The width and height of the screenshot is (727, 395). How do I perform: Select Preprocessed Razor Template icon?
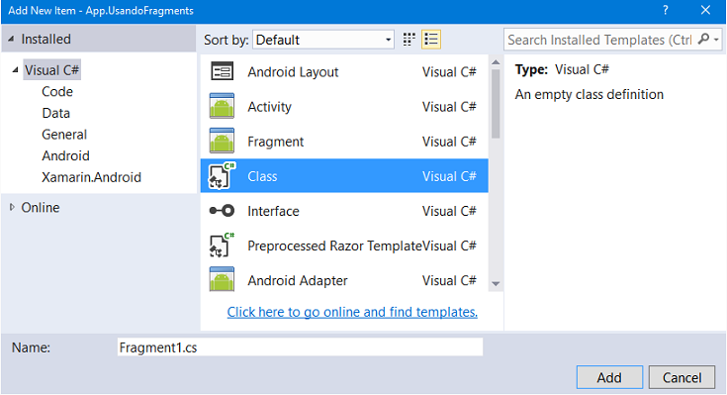click(222, 246)
